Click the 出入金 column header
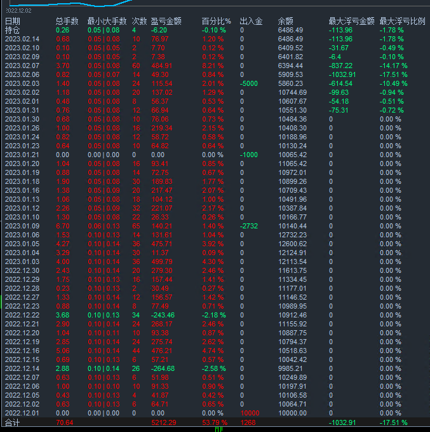The image size is (430, 432). [251, 21]
